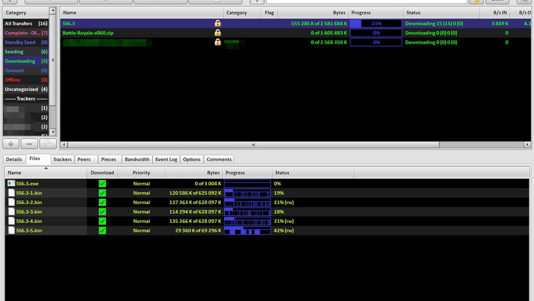The width and height of the screenshot is (534, 301).
Task: Sort transfers by Progress column header
Action: (376, 13)
